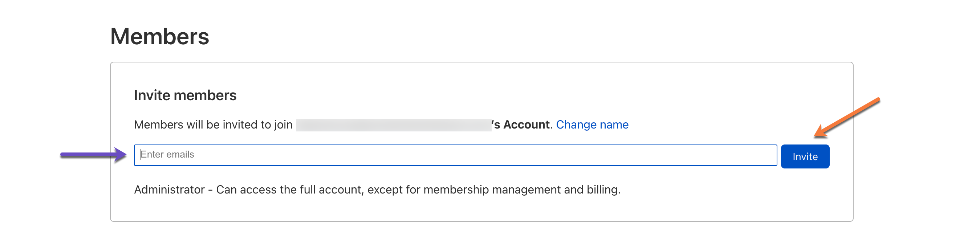976x228 pixels.
Task: Click the bold "'s Account" text
Action: [x=521, y=125]
